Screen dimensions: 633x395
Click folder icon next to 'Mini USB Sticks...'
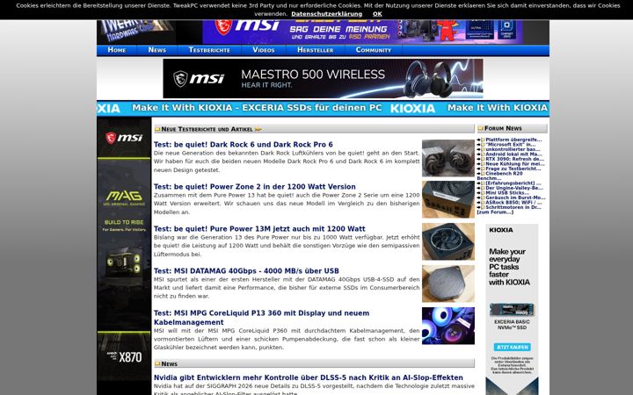pyautogui.click(x=483, y=193)
